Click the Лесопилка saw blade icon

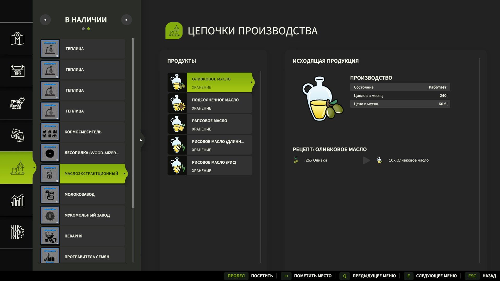coord(50,153)
